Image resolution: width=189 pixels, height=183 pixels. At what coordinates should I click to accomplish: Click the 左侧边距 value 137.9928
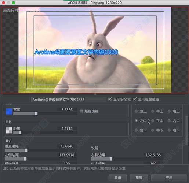click(x=67, y=155)
